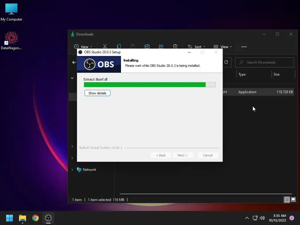The height and width of the screenshot is (225, 300).
Task: Click the OBS Setup taskbar icon
Action: [x=48, y=218]
